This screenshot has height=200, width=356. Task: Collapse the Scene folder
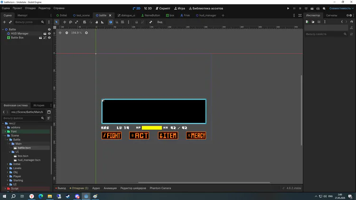click(5, 136)
